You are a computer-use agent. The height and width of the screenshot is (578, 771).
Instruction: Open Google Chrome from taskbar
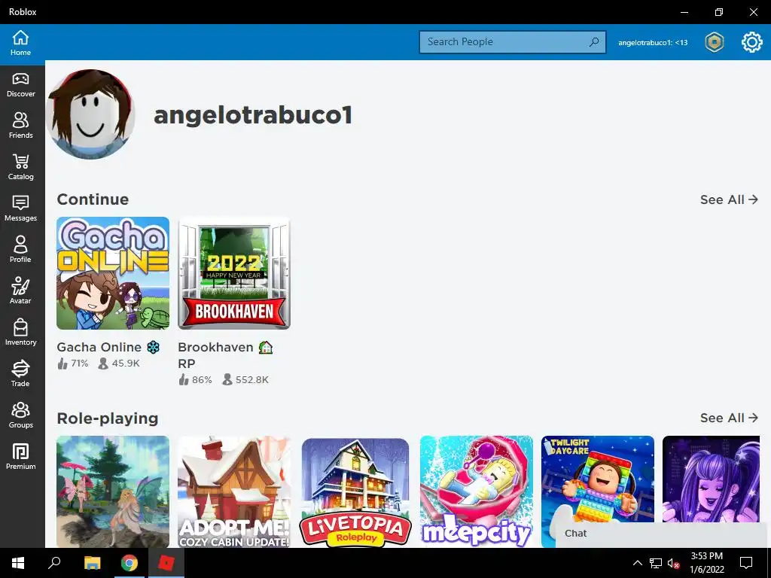130,563
